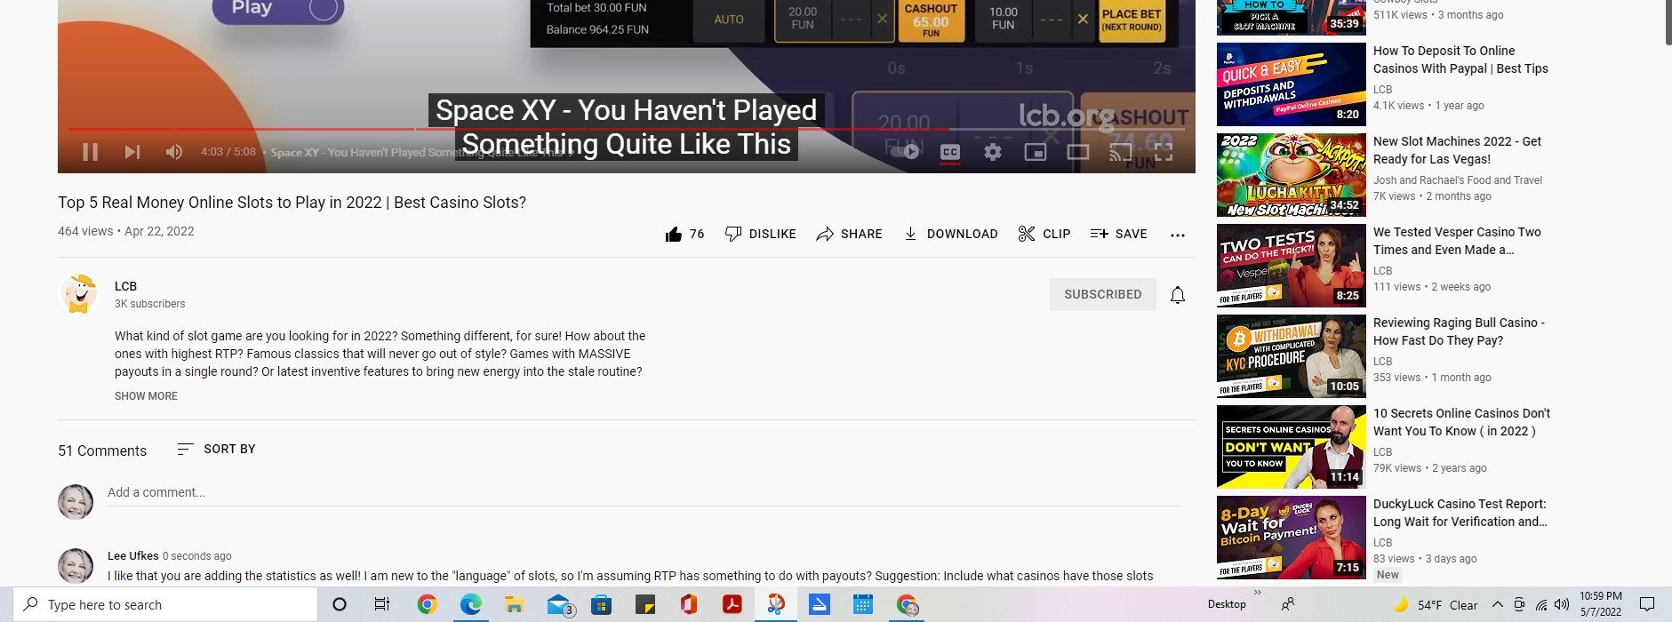Skip to next video in player
This screenshot has width=1672, height=622.
pyautogui.click(x=132, y=152)
